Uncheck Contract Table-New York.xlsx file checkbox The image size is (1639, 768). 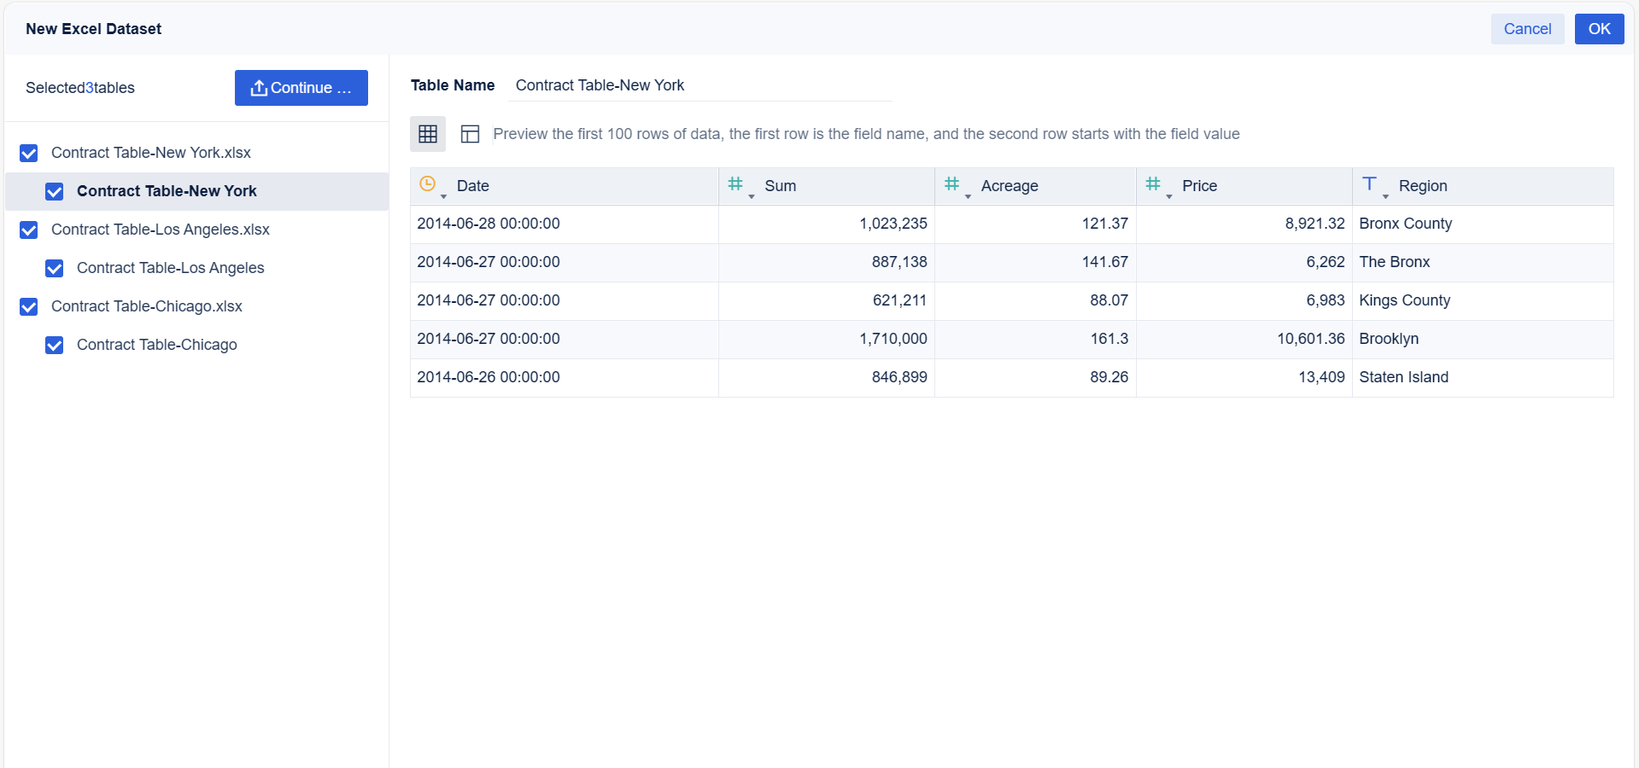[x=29, y=154]
